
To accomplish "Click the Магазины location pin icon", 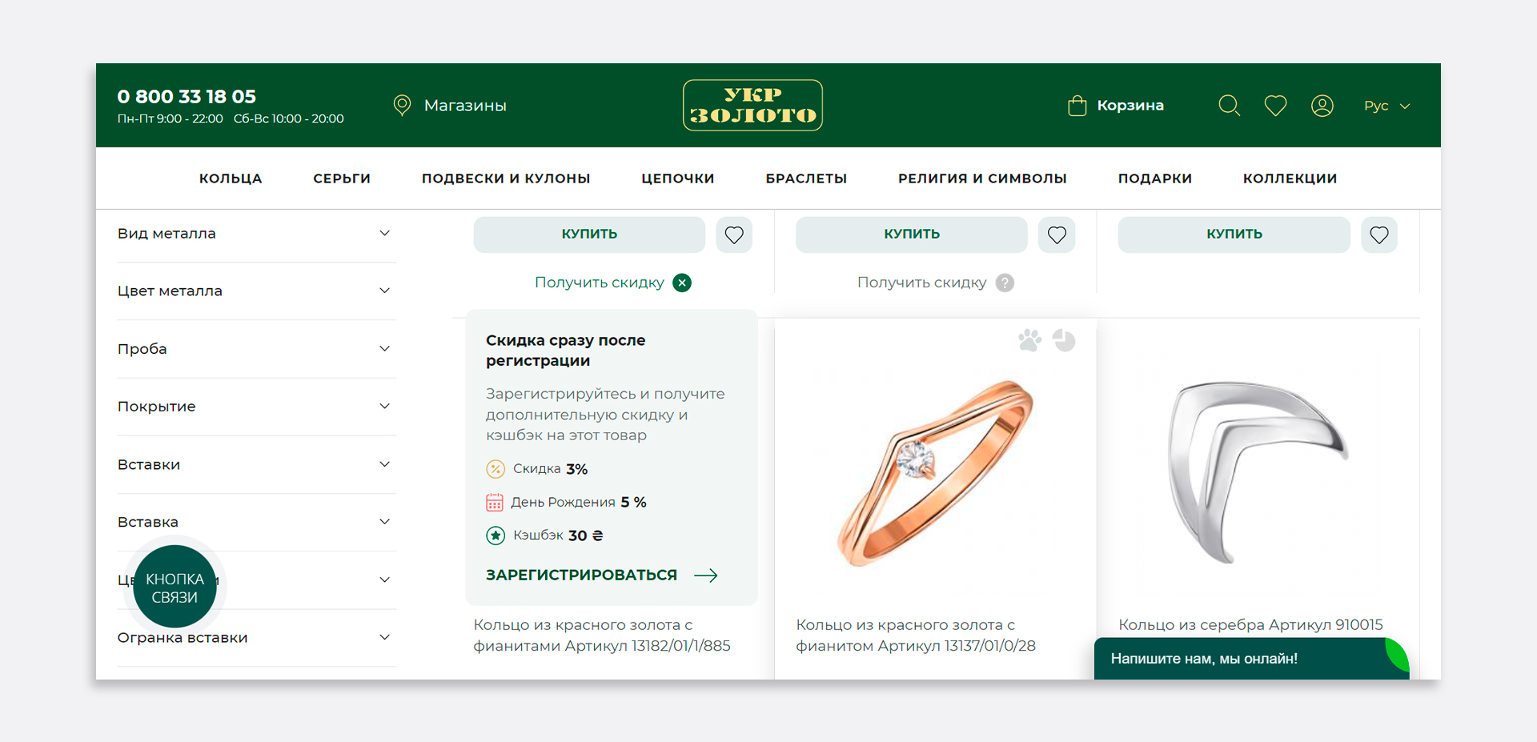I will (402, 106).
